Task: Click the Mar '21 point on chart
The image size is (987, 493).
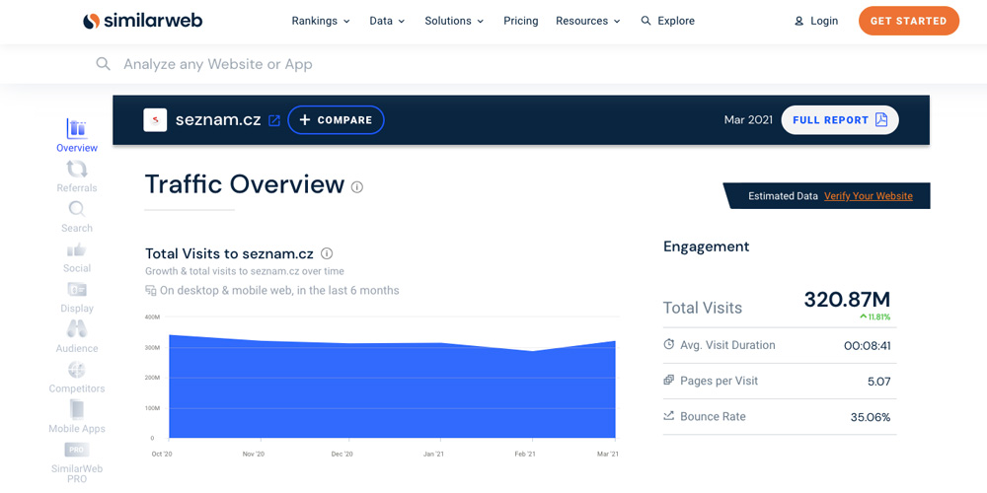Action: (x=614, y=341)
